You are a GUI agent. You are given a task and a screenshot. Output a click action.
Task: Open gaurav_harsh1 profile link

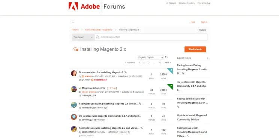86,135
